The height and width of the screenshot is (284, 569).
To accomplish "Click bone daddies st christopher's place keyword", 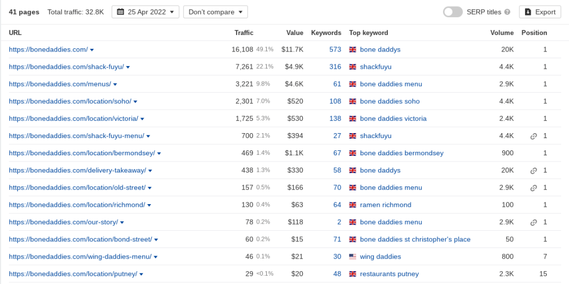I will pos(415,240).
